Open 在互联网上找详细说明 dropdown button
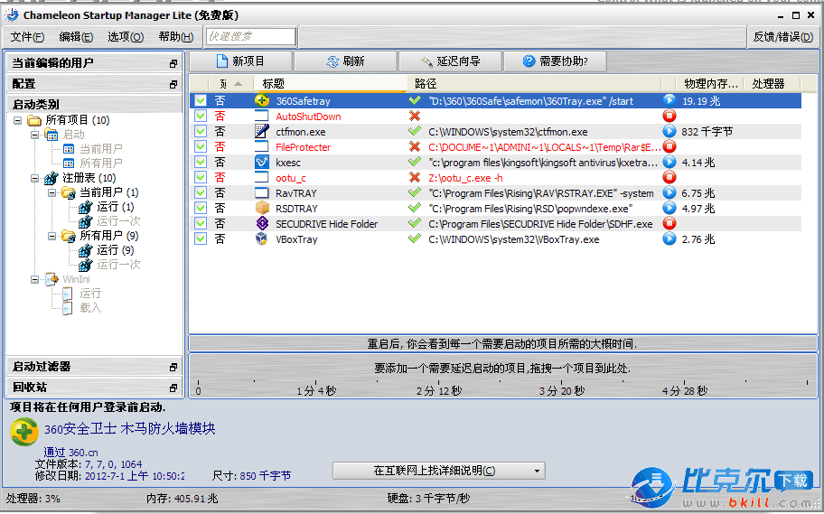Screen dimensions: 824x514 pos(439,471)
